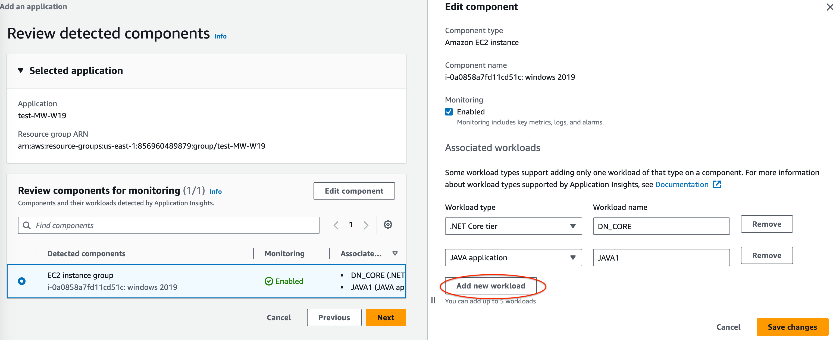Viewport: 833px width, 340px height.
Task: Expand the Selected application section
Action: (20, 70)
